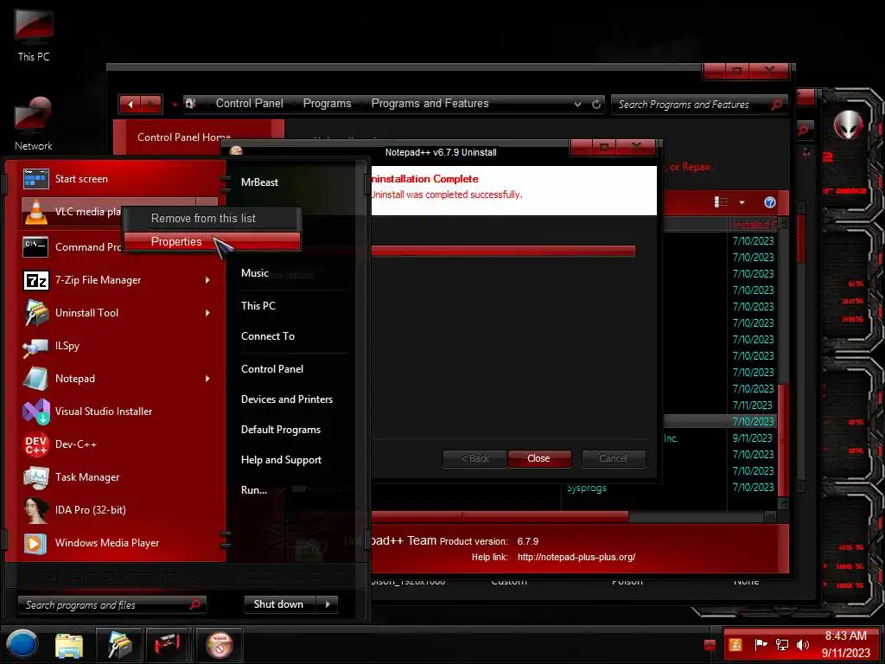
Task: Click the network tray icon
Action: pyautogui.click(x=781, y=644)
